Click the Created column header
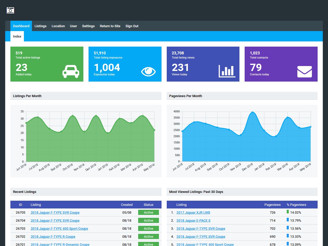This screenshot has width=328, height=246. click(127, 205)
